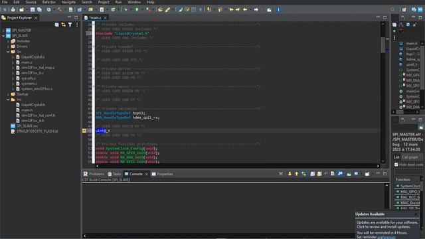Switch to the Properties tab
This screenshot has height=239, width=425.
click(x=162, y=174)
